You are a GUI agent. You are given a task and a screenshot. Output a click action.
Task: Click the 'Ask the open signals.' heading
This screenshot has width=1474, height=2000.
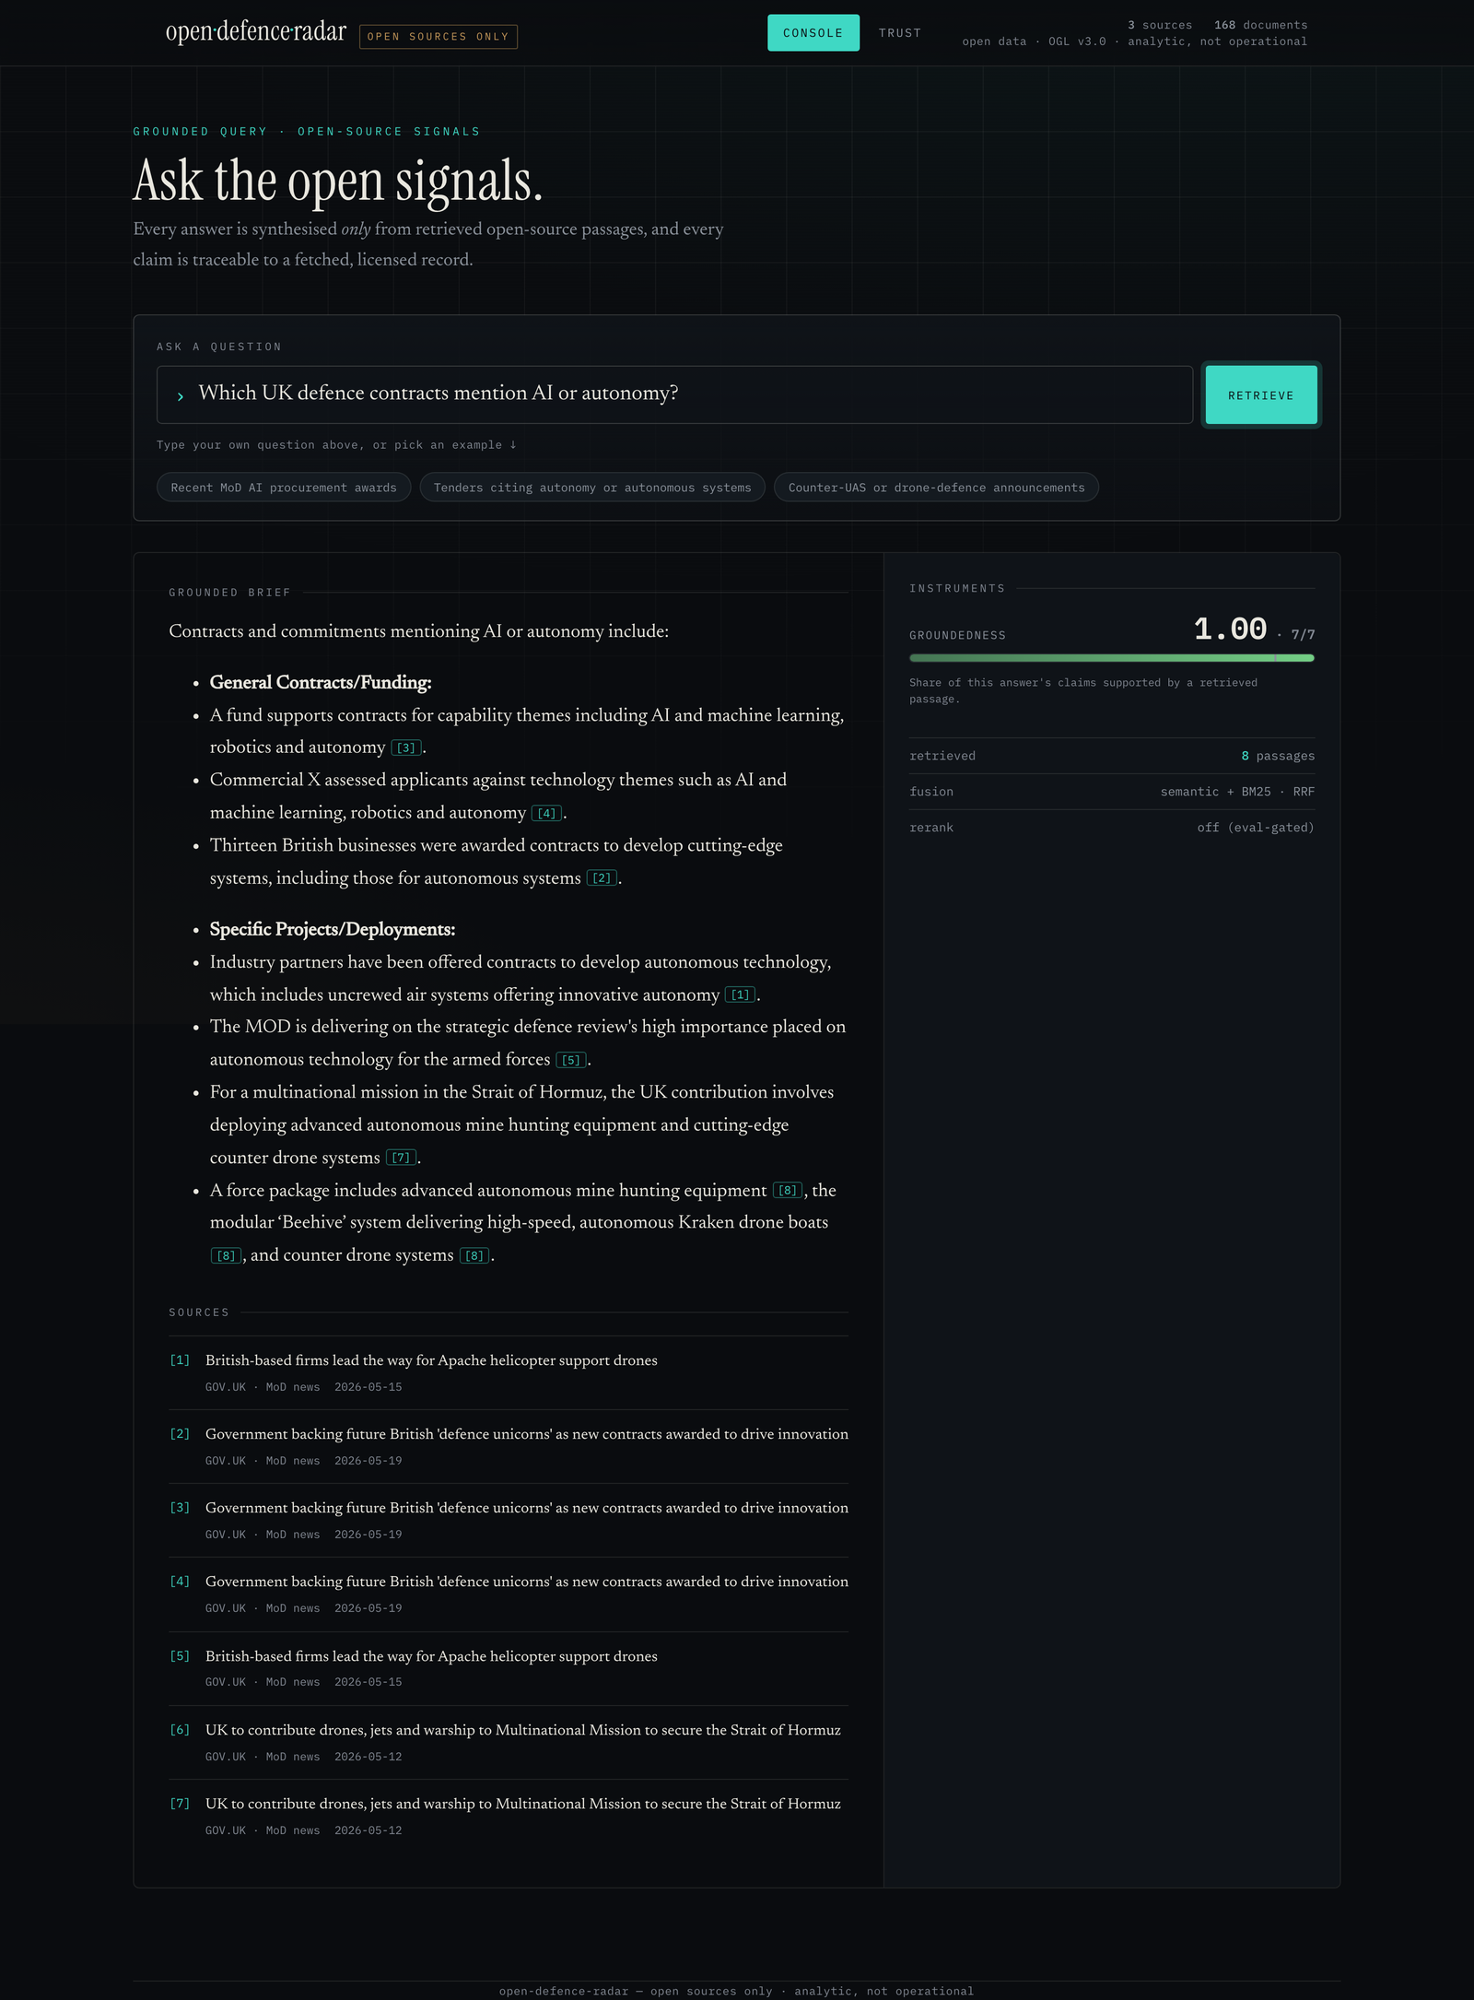[x=338, y=180]
